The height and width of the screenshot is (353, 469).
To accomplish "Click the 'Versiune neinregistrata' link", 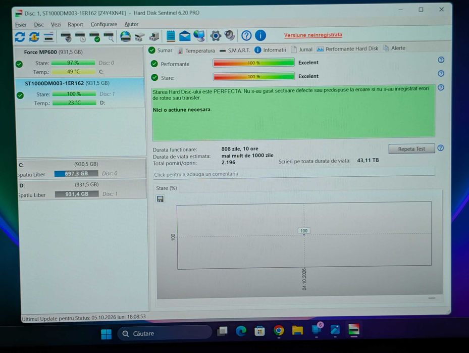I will tap(313, 35).
